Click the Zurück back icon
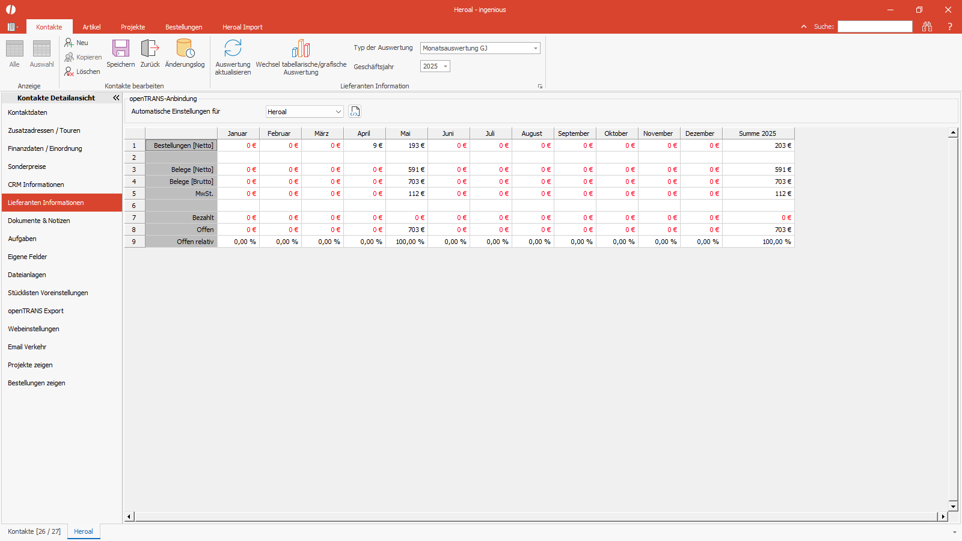 (x=150, y=49)
